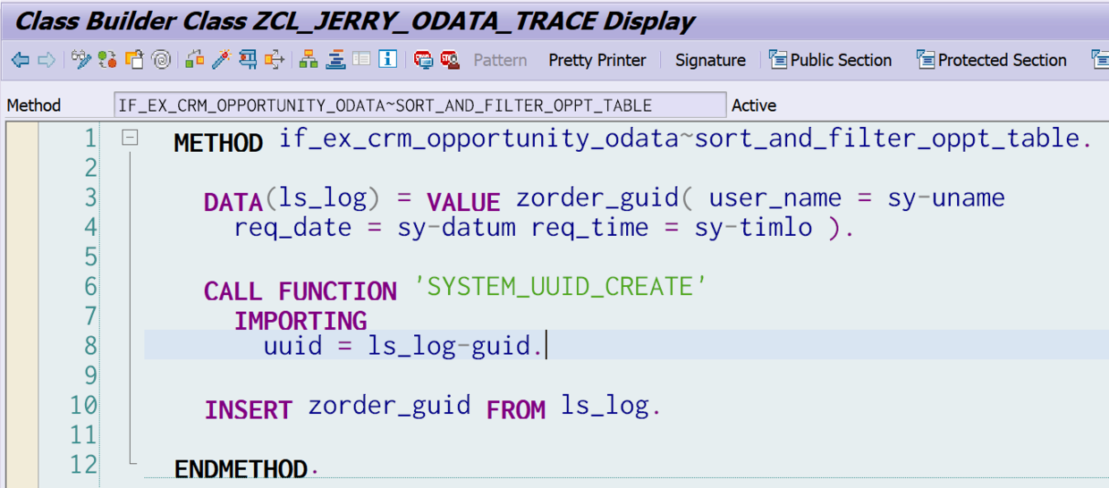Click 'sy-datum' on line 4
Viewport: 1109px width, 488px height.
tap(456, 228)
